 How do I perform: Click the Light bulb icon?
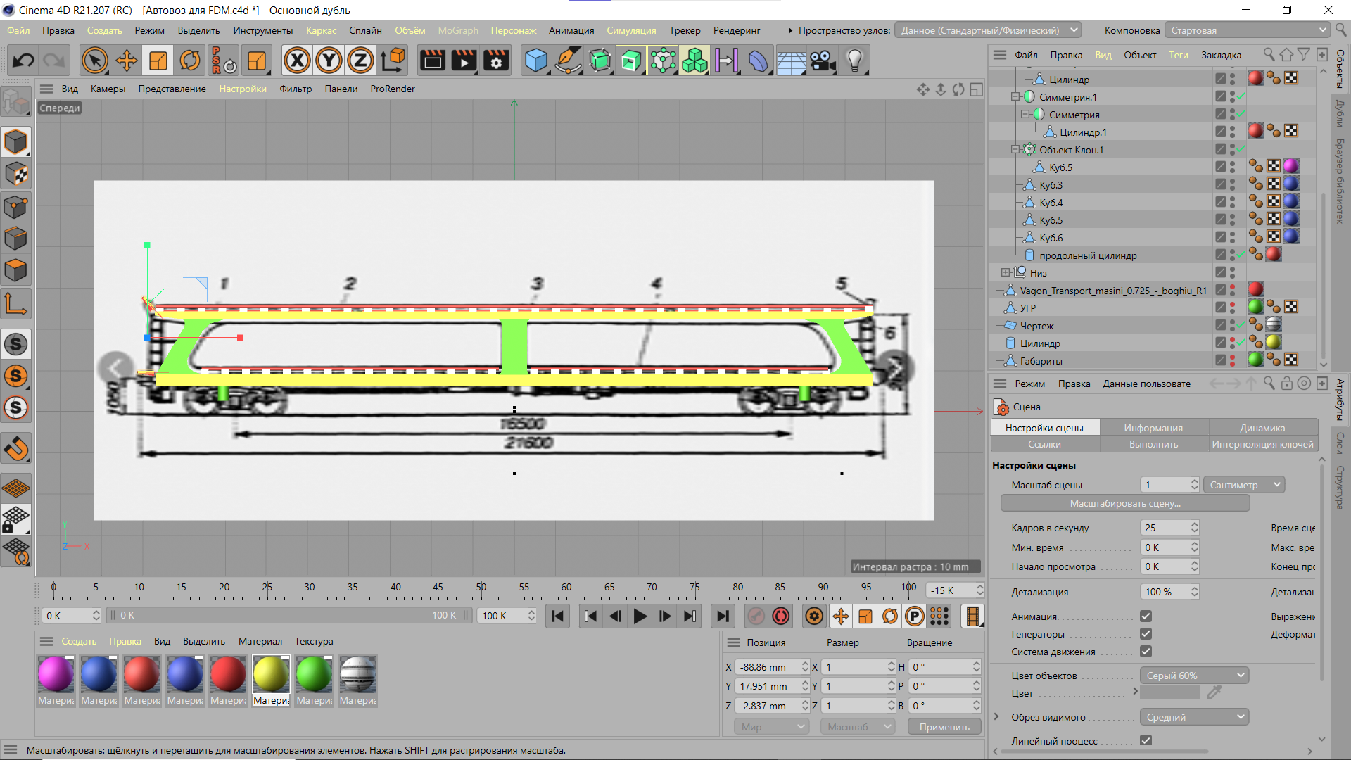click(x=854, y=61)
